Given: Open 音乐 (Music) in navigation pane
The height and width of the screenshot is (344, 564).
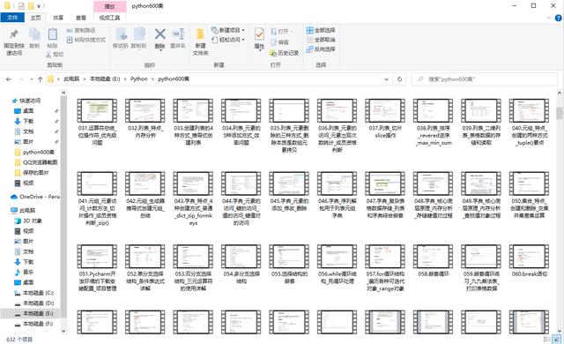Looking at the screenshot, I should (x=24, y=272).
